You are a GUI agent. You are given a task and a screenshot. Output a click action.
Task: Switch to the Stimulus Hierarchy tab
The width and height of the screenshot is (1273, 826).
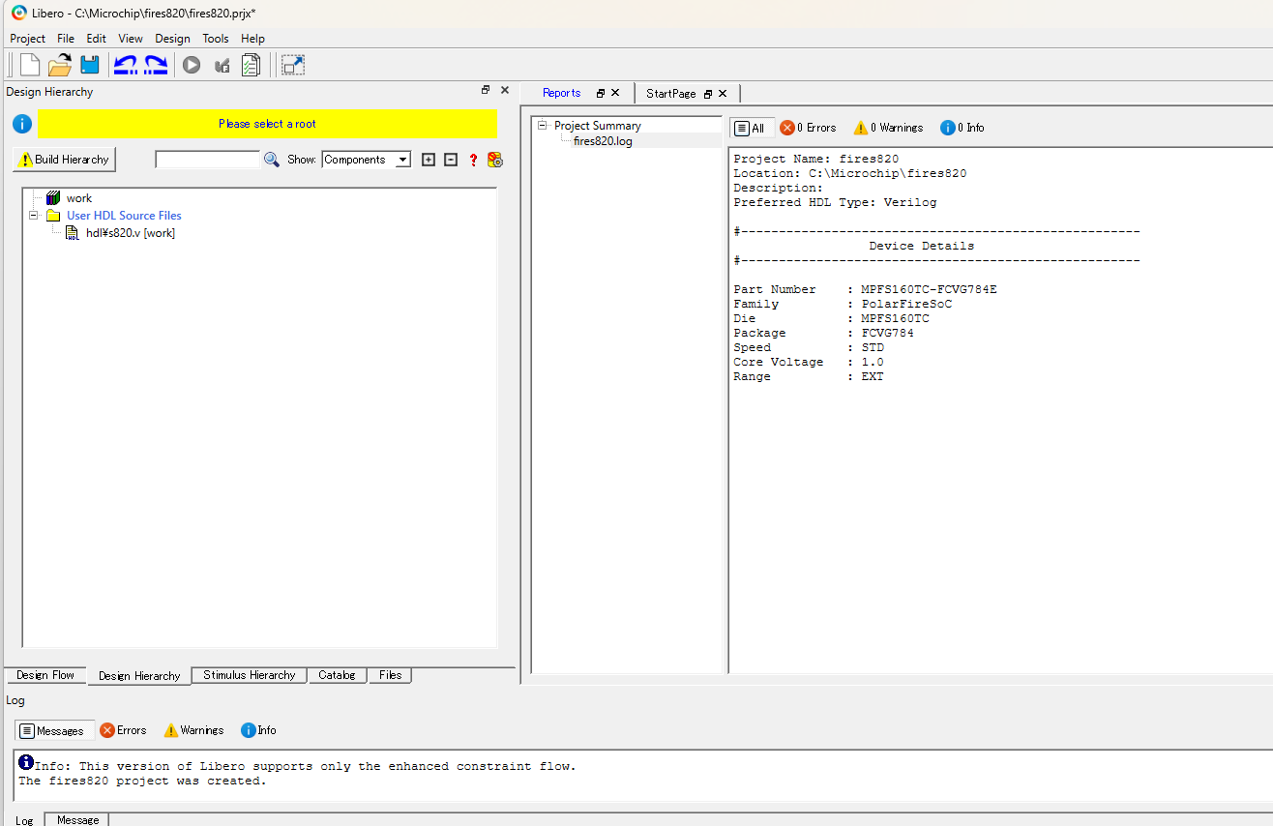(x=249, y=675)
